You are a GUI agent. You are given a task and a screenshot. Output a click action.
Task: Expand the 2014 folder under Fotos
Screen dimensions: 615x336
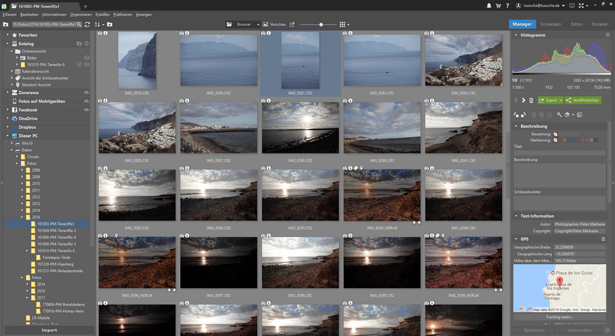(x=28, y=284)
